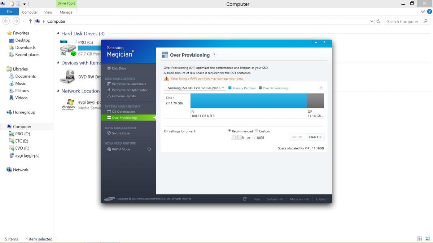This screenshot has width=433, height=243.
Task: Open the Manage ribbon tab
Action: 66,12
